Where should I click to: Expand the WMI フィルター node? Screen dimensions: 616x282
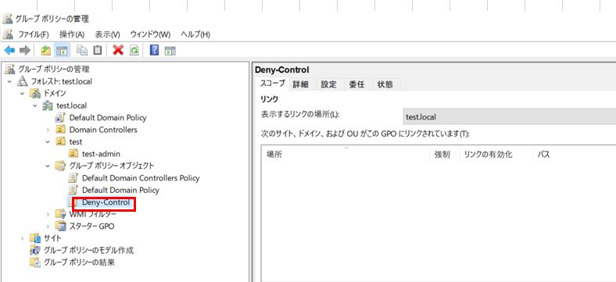[48, 214]
